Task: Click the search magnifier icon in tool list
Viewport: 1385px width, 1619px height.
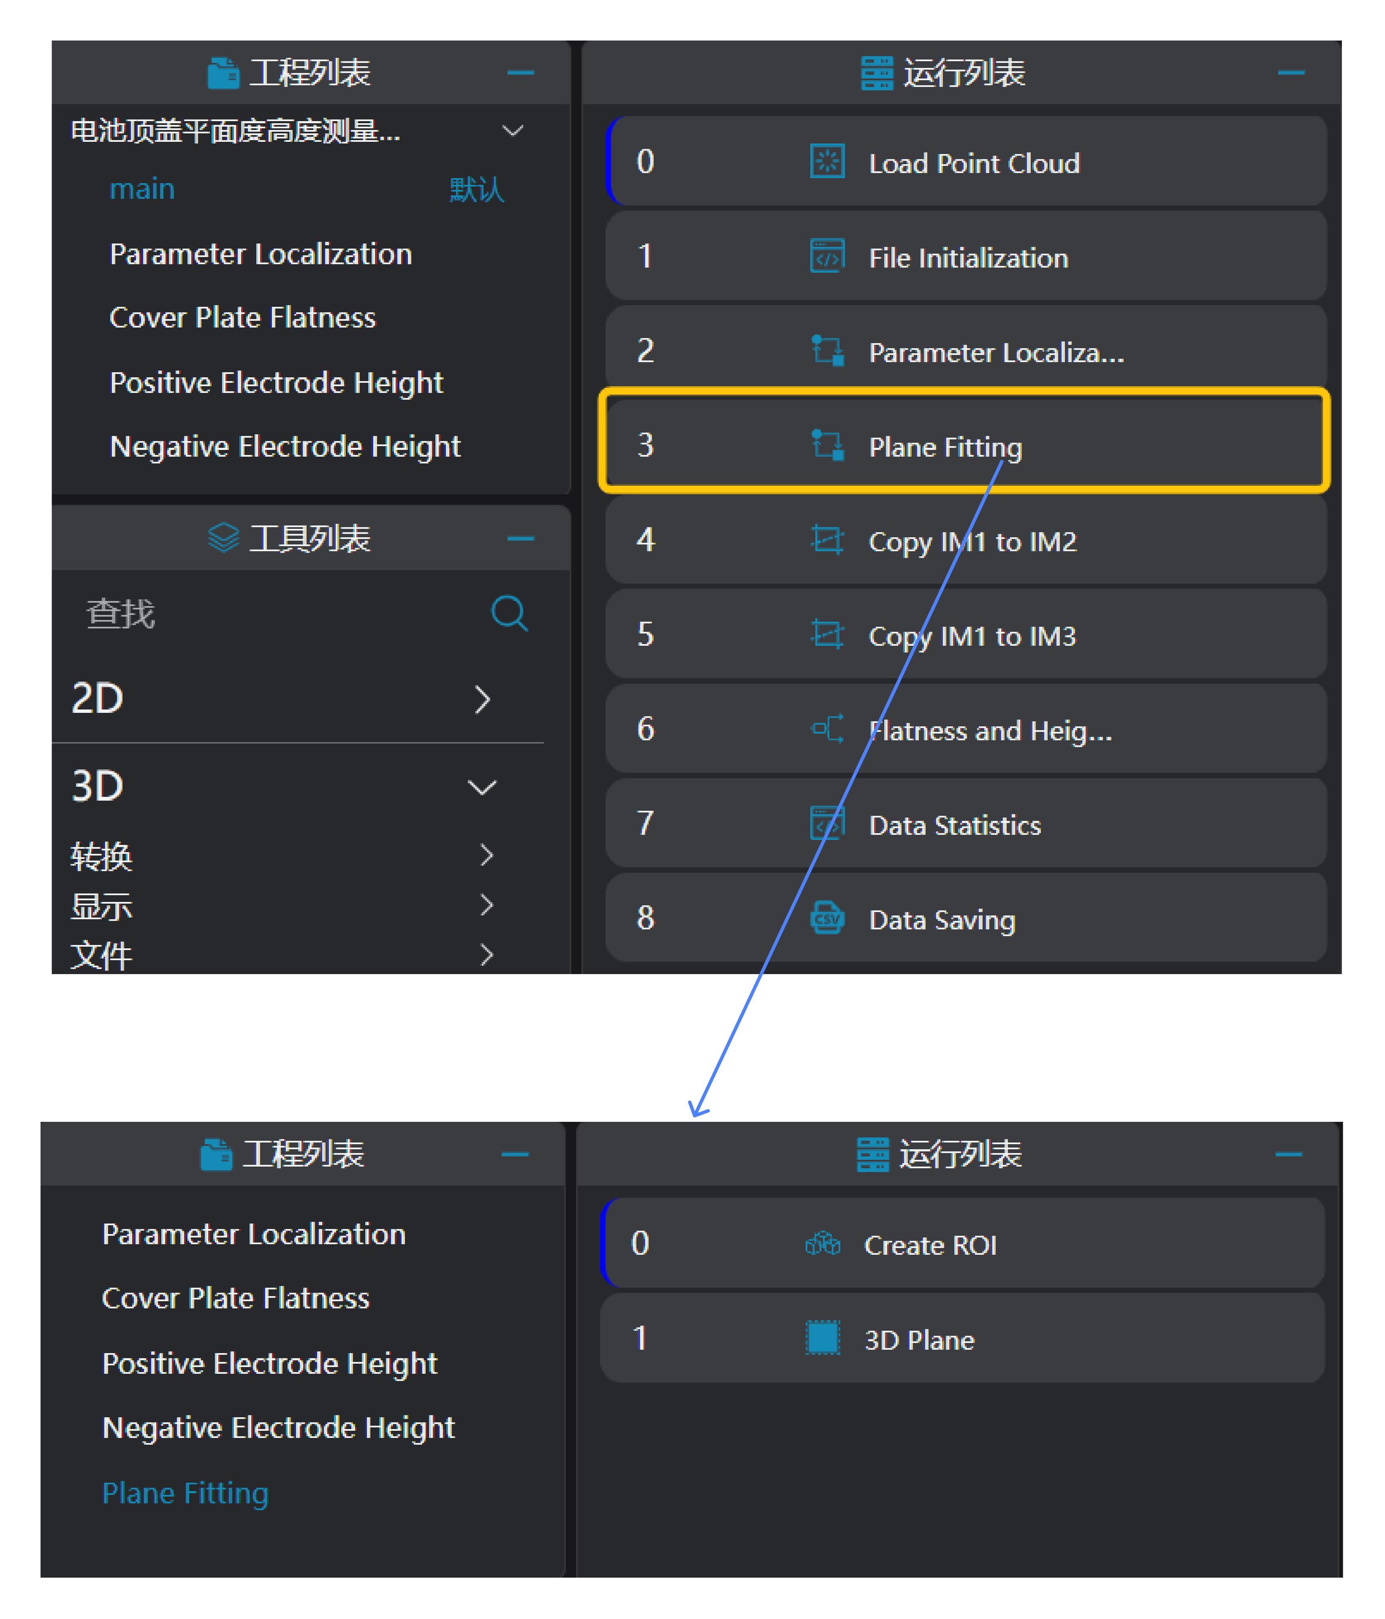Action: pos(509,613)
